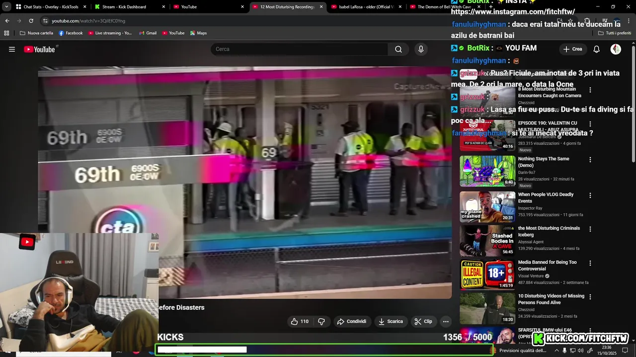Open menu for Media Banned for Being Too Controversial
This screenshot has width=636, height=357.
point(590,263)
